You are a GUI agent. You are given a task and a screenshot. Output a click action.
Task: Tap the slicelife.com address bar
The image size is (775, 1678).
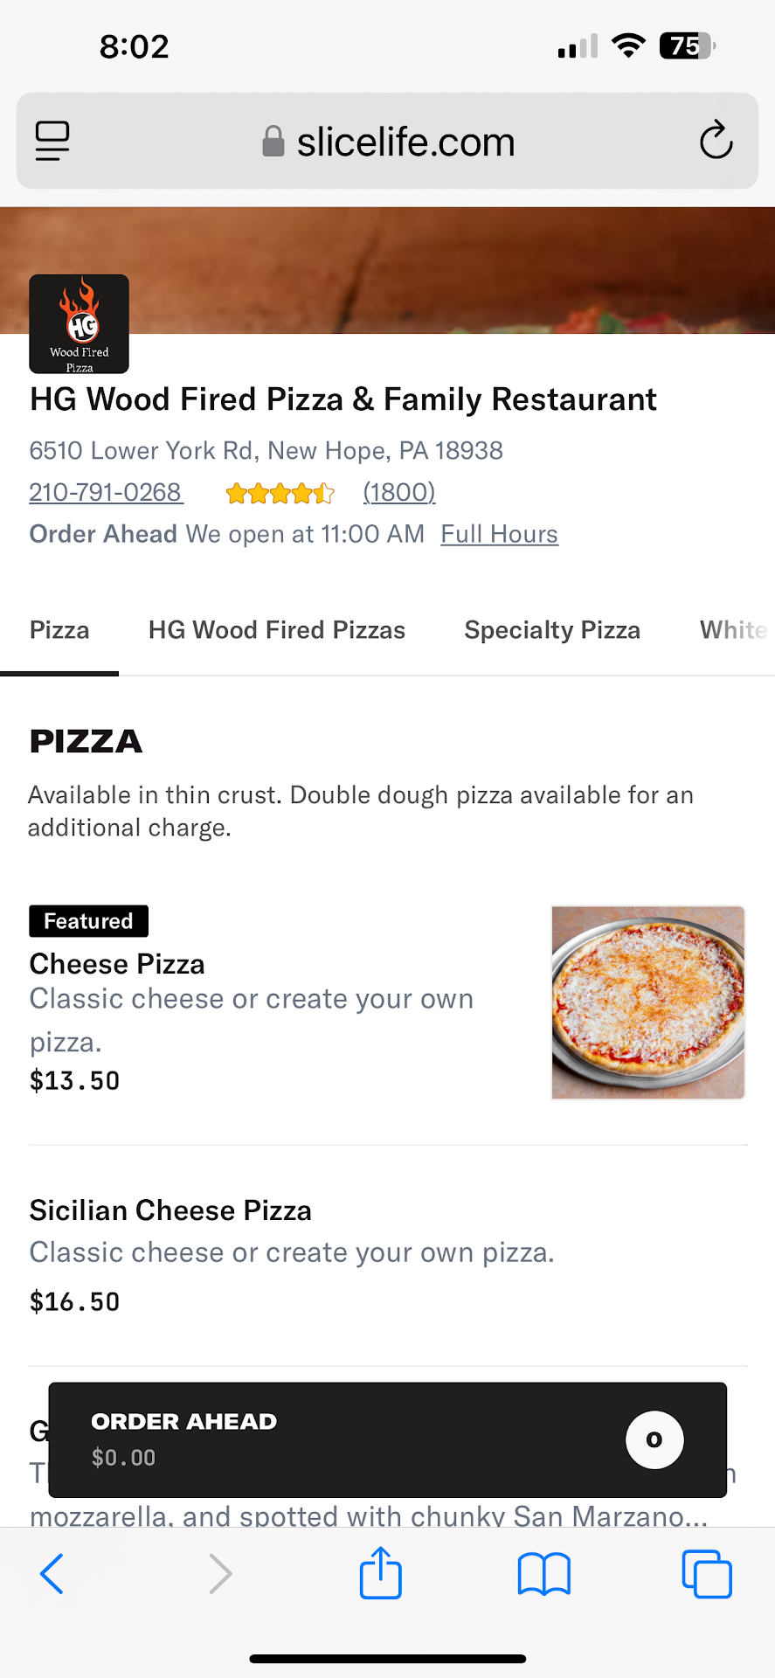click(388, 142)
